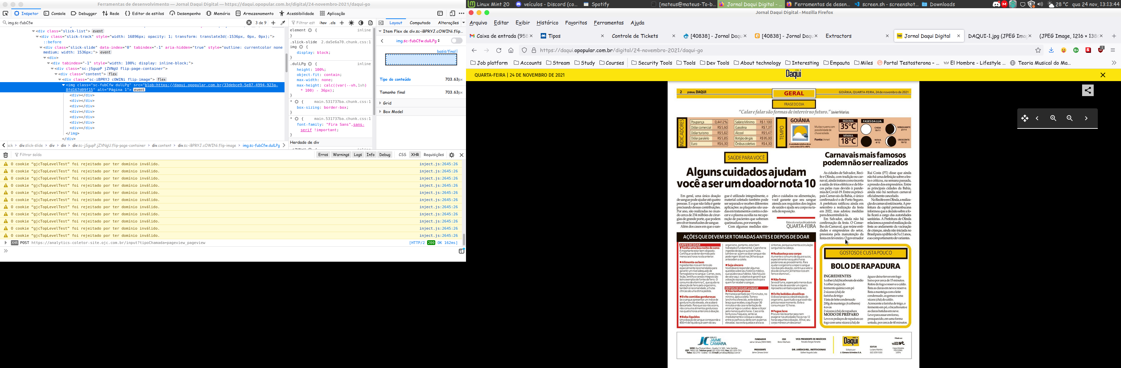Click the inject.js:2645:26 source link

[x=438, y=164]
